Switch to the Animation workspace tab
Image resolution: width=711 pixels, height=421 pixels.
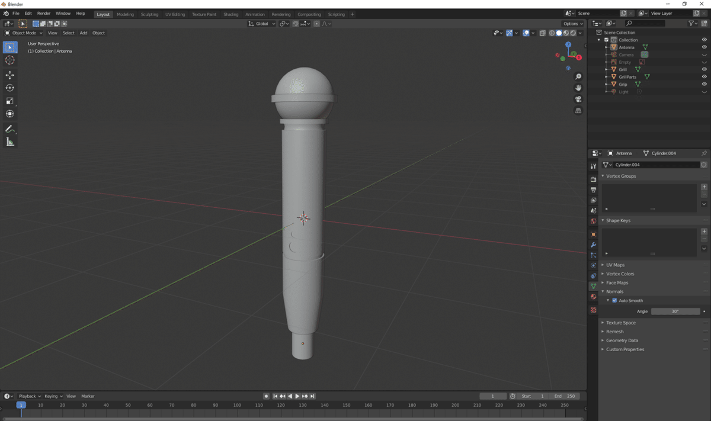coord(255,14)
